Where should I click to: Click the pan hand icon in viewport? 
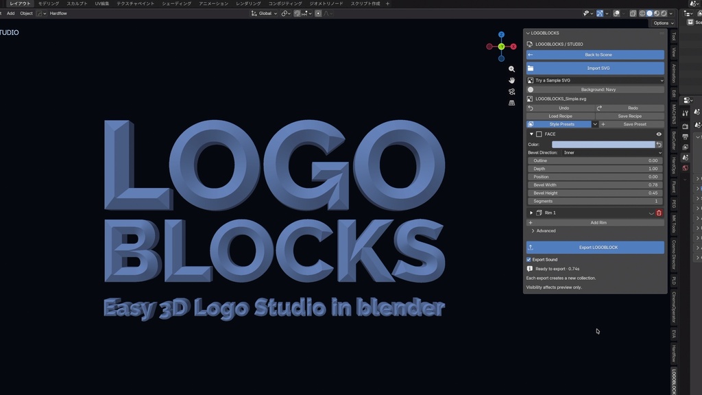pyautogui.click(x=511, y=80)
